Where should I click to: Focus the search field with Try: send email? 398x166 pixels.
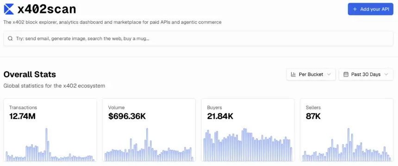tap(198, 39)
